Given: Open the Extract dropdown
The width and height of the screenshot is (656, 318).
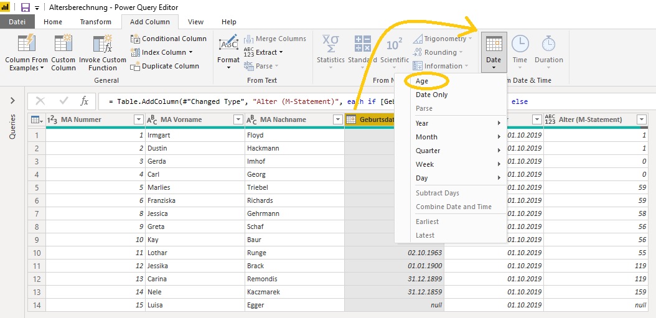Looking at the screenshot, I should [x=263, y=52].
